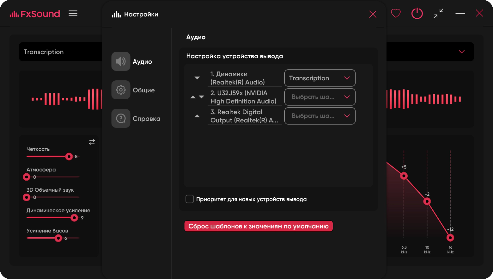
Task: Close the FxSound main window
Action: (479, 13)
